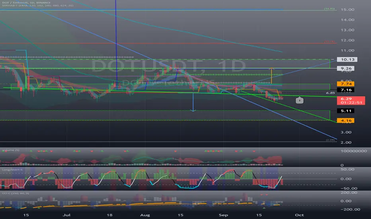Select the black 7.16 price tag
The image size is (371, 219).
[346, 90]
